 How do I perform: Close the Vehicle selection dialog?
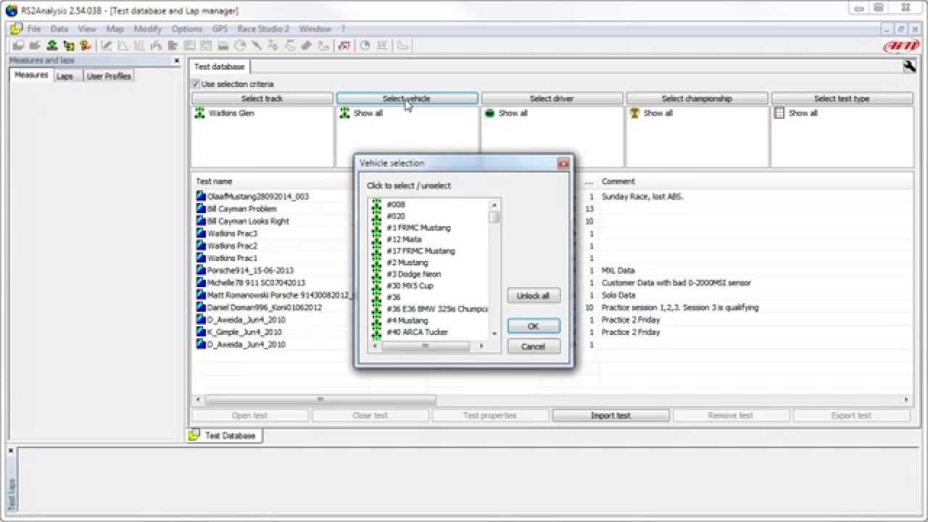pyautogui.click(x=563, y=164)
